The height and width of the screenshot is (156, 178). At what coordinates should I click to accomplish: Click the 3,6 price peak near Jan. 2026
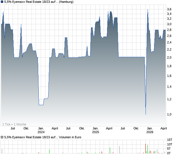[x=148, y=9]
